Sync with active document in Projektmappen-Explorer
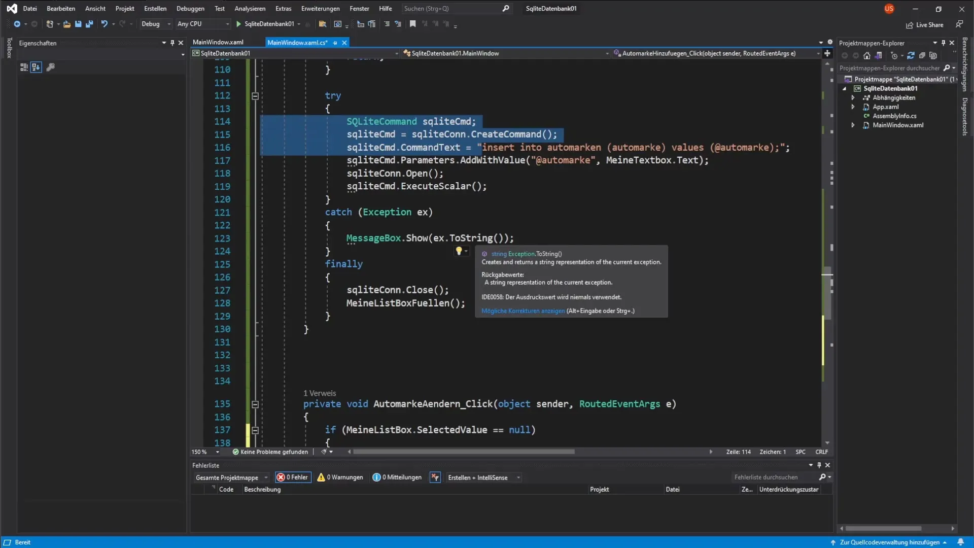The width and height of the screenshot is (974, 548). pyautogui.click(x=911, y=56)
